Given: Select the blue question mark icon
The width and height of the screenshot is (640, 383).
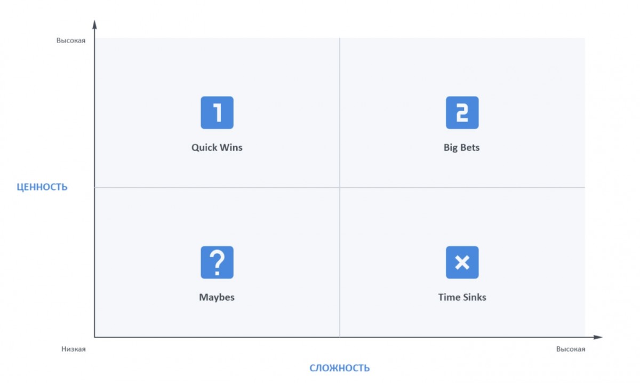Looking at the screenshot, I should tap(217, 262).
